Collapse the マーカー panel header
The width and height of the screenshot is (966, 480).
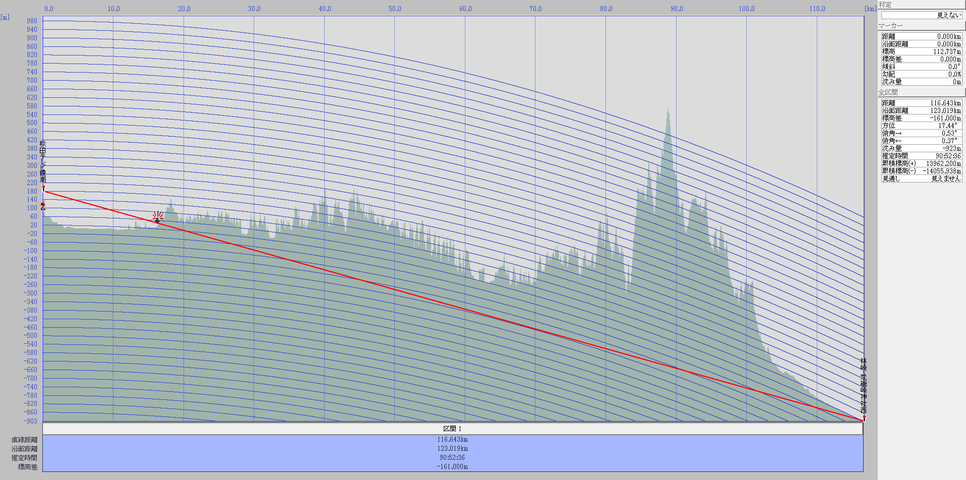point(922,26)
